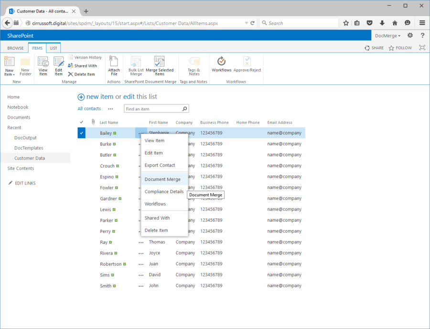Open Version History in ribbon

[85, 57]
